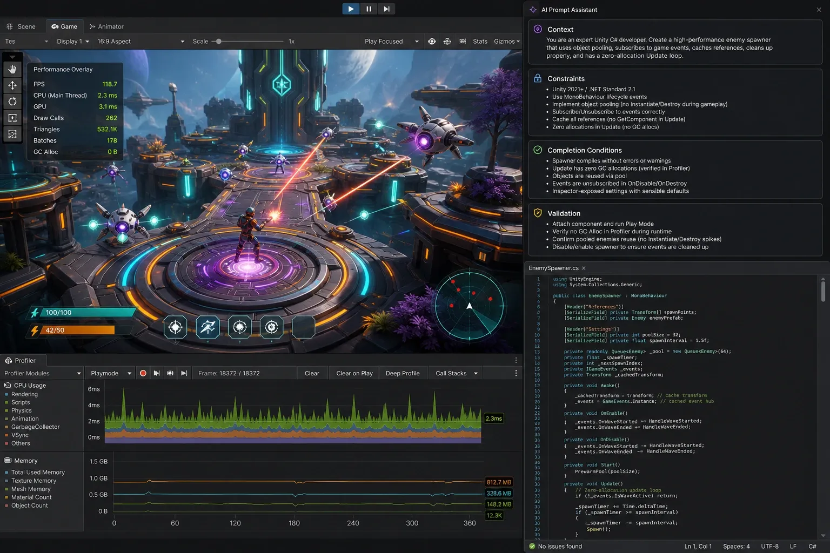Activate the running-figure dash ability icon
Viewport: 830px width, 553px height.
pos(207,327)
